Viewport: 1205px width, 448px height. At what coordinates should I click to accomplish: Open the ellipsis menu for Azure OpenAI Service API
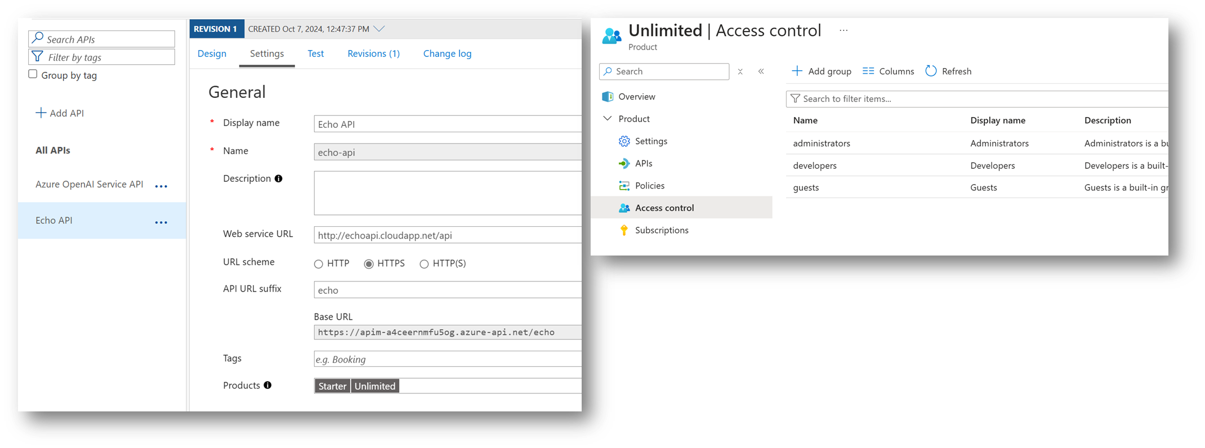click(x=161, y=186)
